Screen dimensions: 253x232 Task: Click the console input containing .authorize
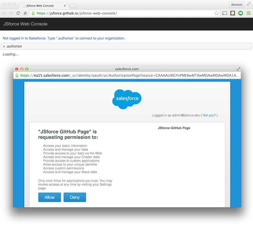tap(127, 46)
